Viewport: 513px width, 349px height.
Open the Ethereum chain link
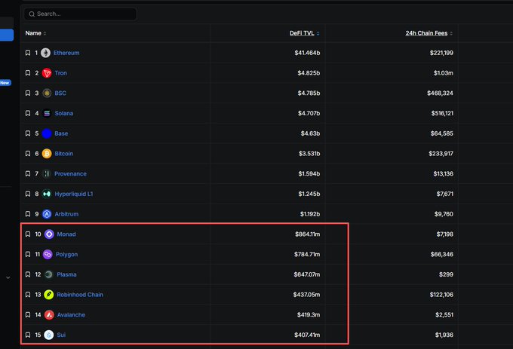click(66, 53)
